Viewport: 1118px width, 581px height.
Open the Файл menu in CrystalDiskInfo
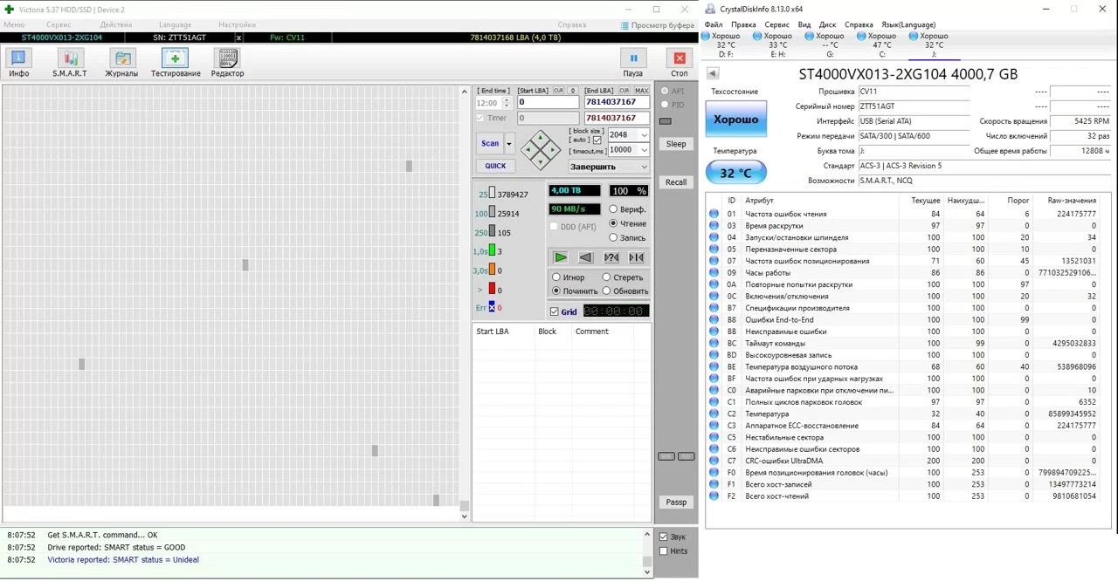(x=713, y=24)
